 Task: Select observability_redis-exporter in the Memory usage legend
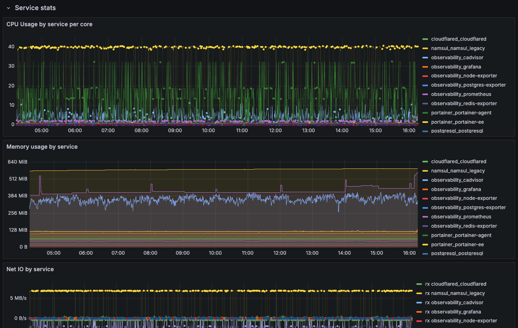point(464,226)
